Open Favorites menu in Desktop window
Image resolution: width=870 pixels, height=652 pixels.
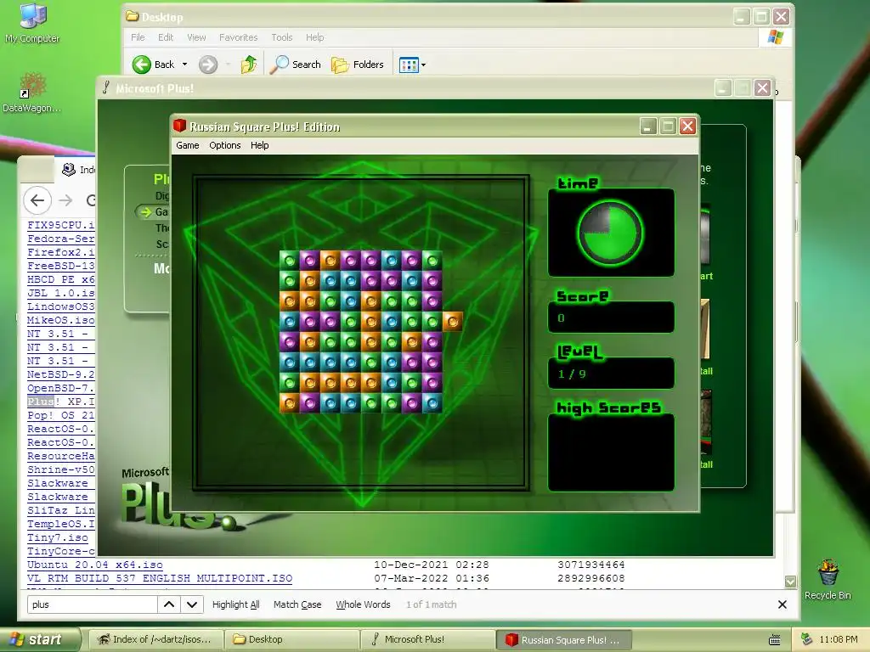(x=238, y=37)
